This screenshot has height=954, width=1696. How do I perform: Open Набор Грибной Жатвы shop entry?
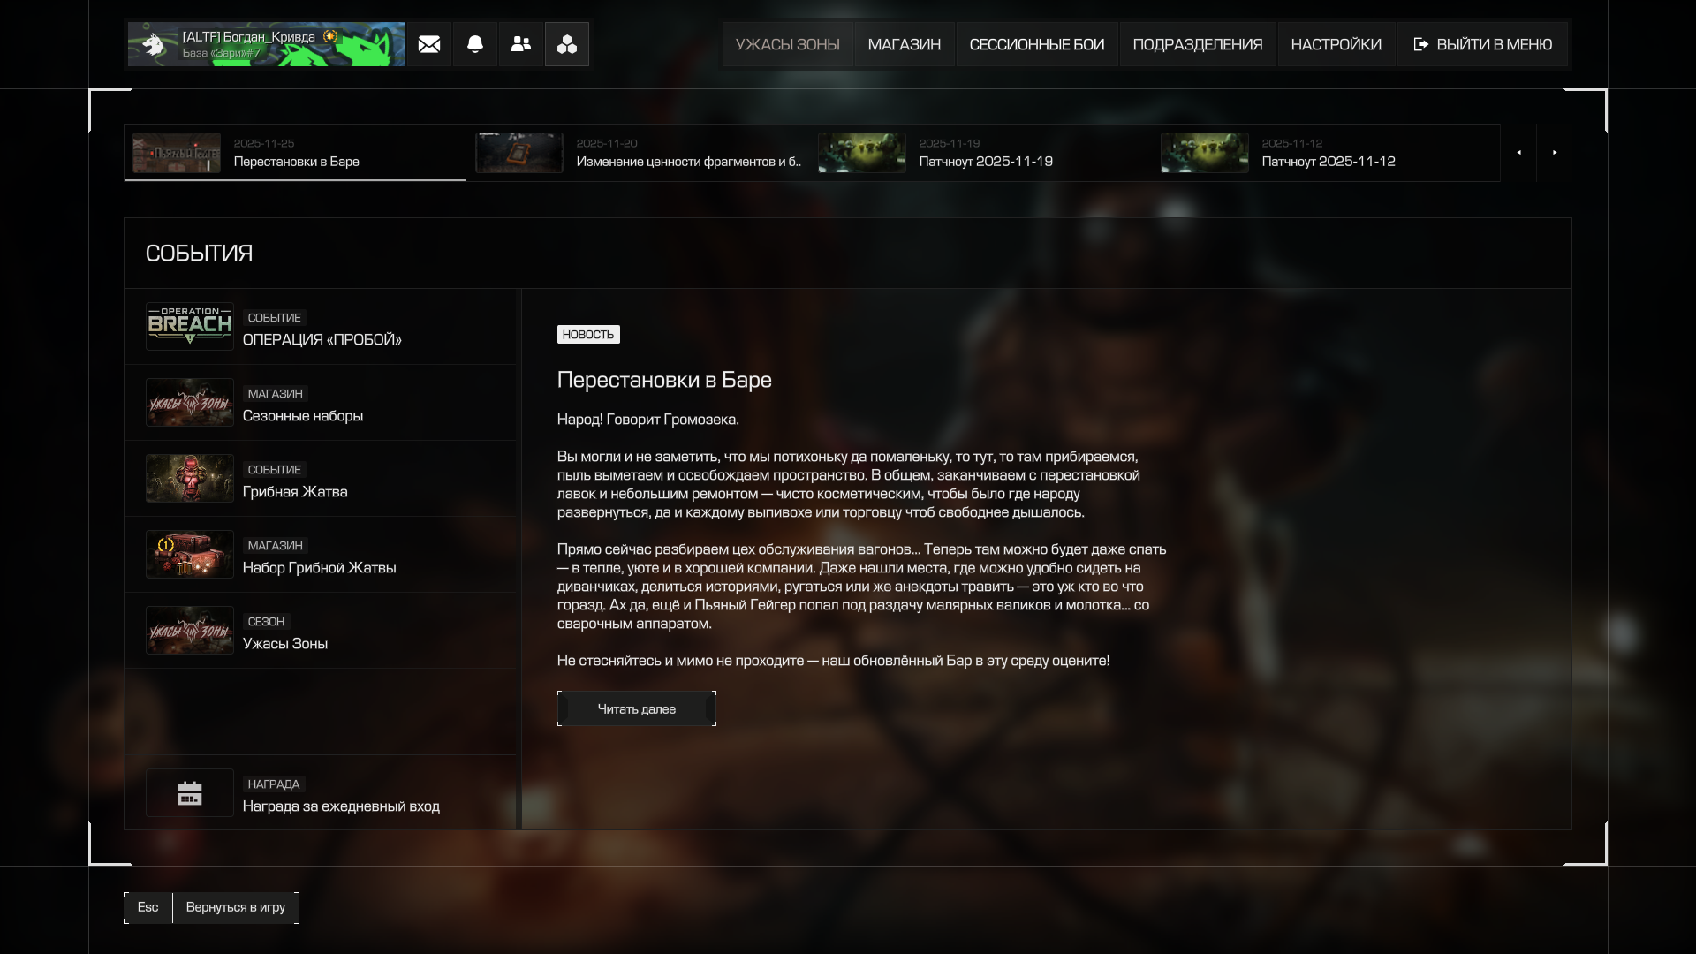pyautogui.click(x=319, y=567)
